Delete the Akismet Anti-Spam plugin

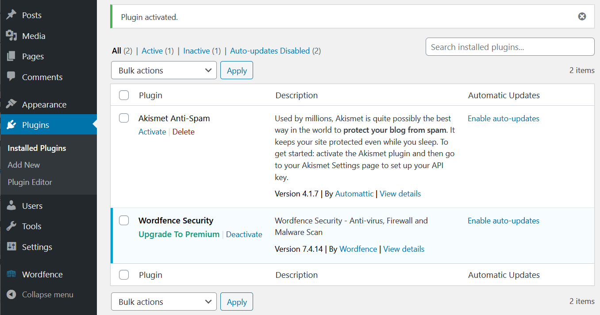183,132
